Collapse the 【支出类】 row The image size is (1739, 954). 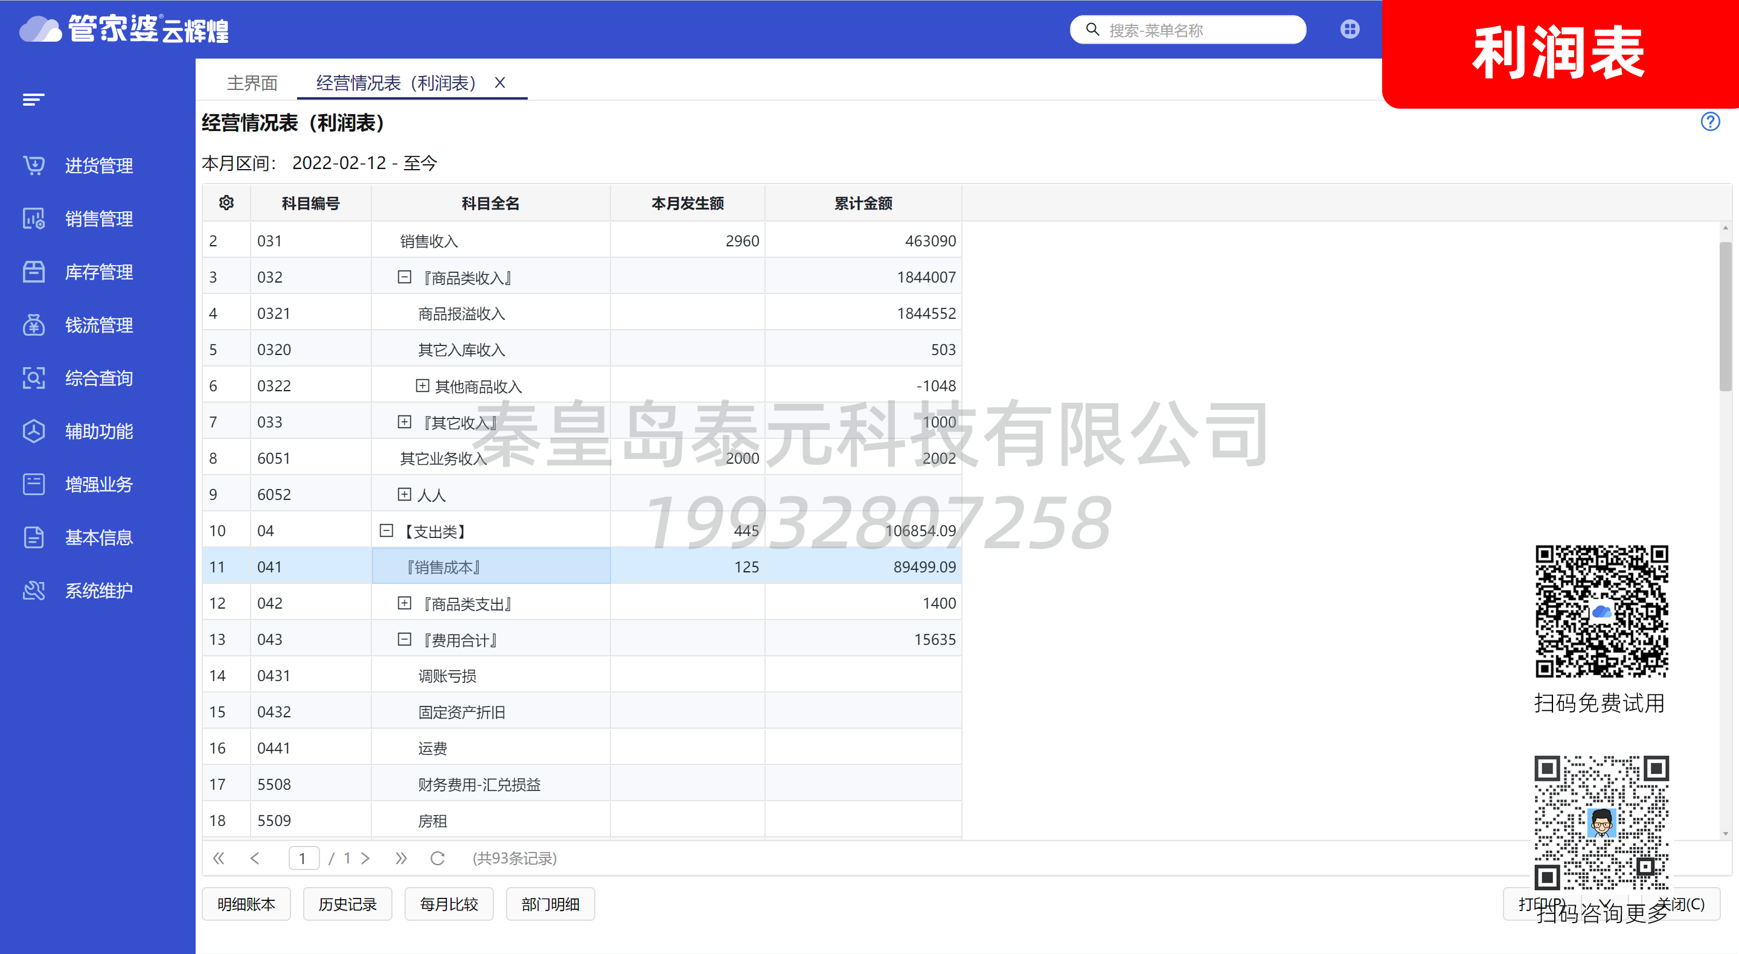point(386,531)
